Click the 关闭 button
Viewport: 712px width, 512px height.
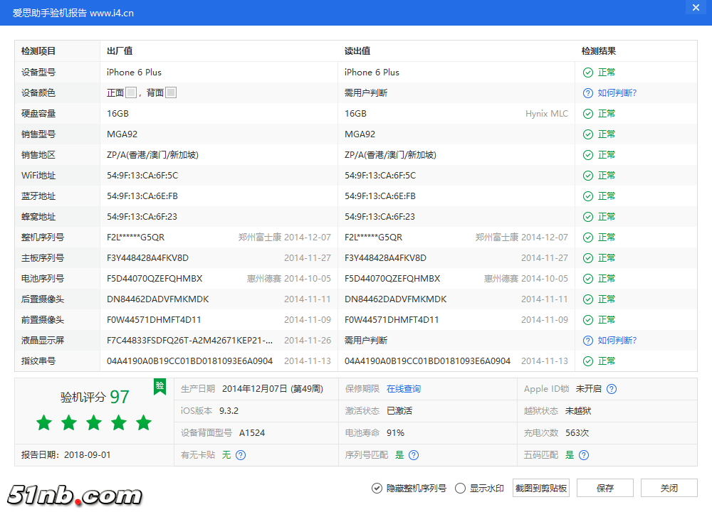[669, 488]
